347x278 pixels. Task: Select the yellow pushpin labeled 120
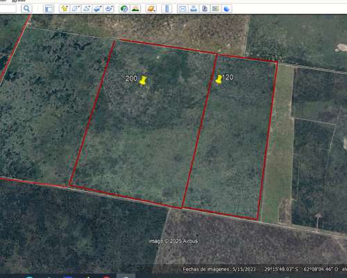(219, 79)
